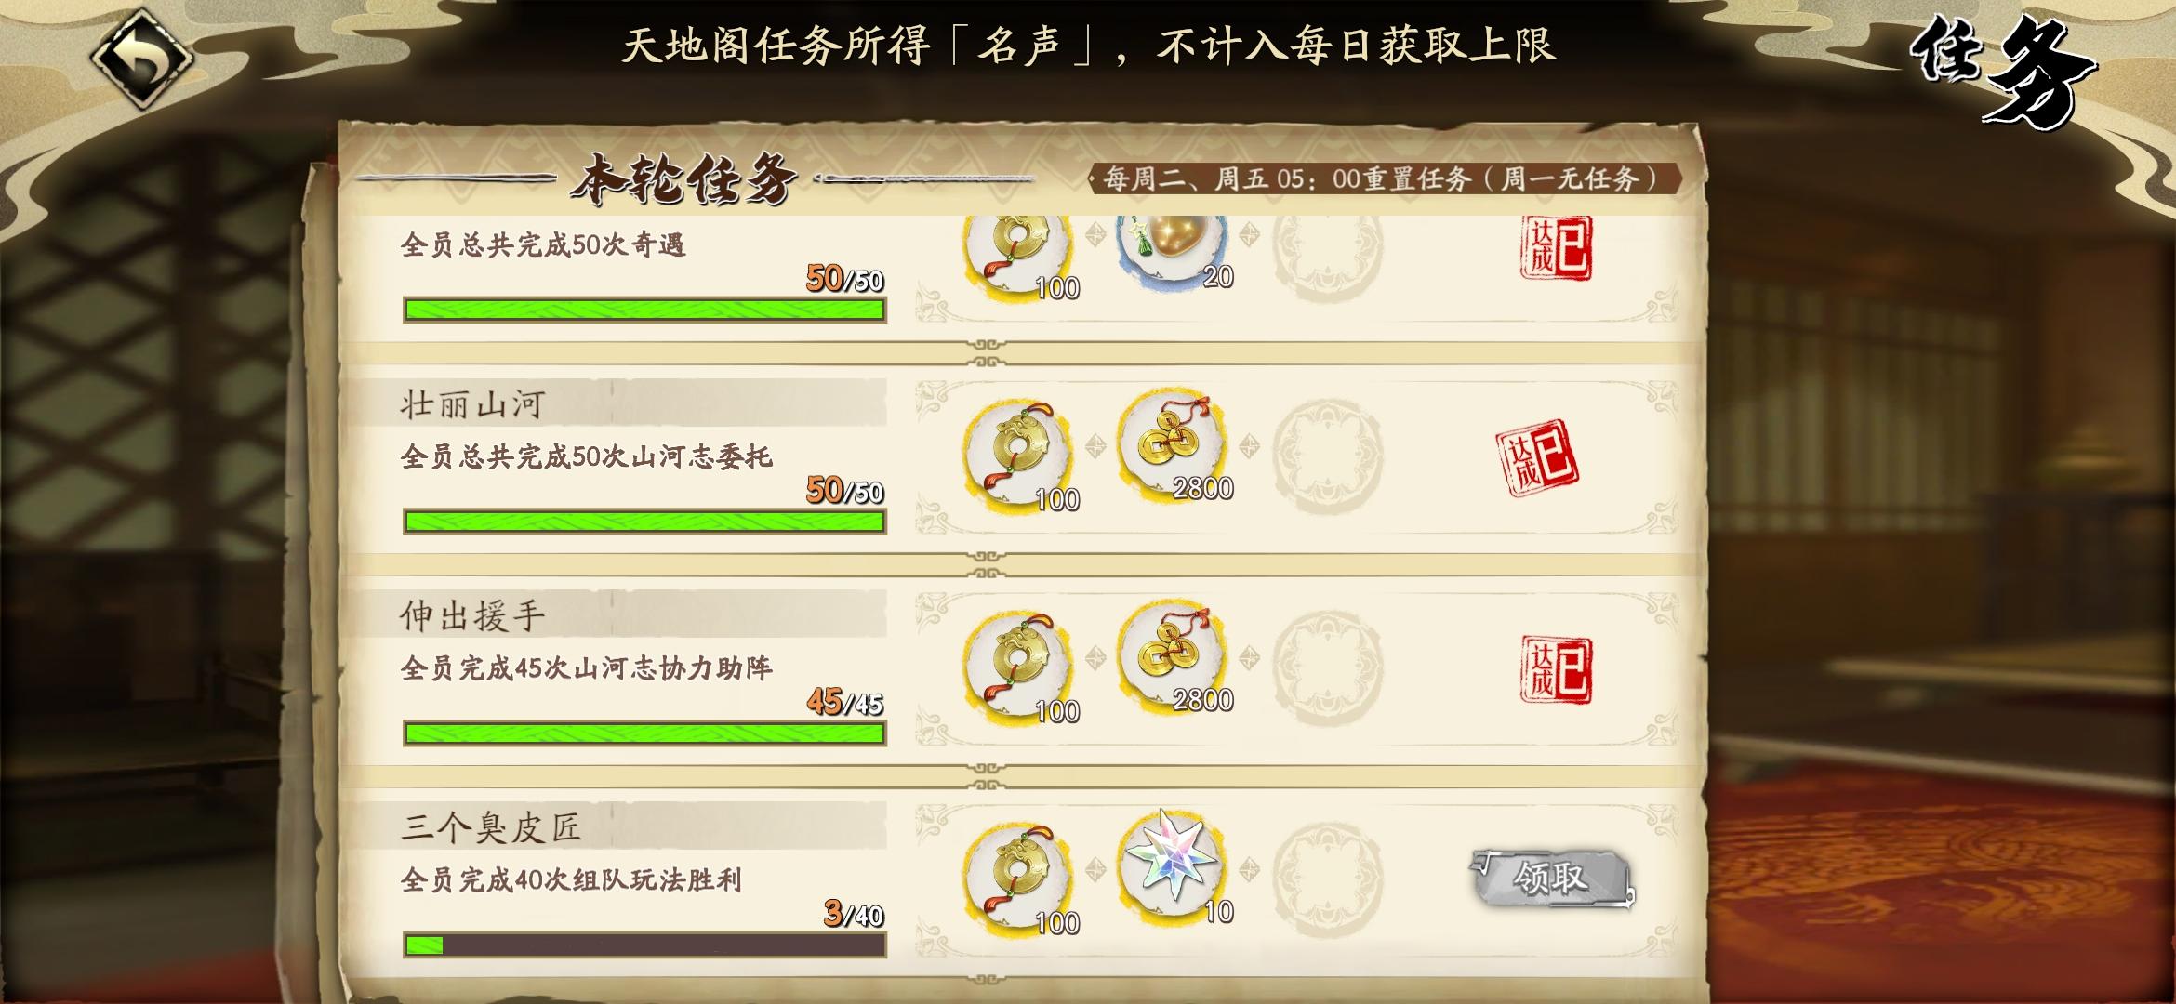Tap the 已达成 stamp for the 奇遇 task
Viewport: 2176px width, 1004px height.
point(1557,247)
